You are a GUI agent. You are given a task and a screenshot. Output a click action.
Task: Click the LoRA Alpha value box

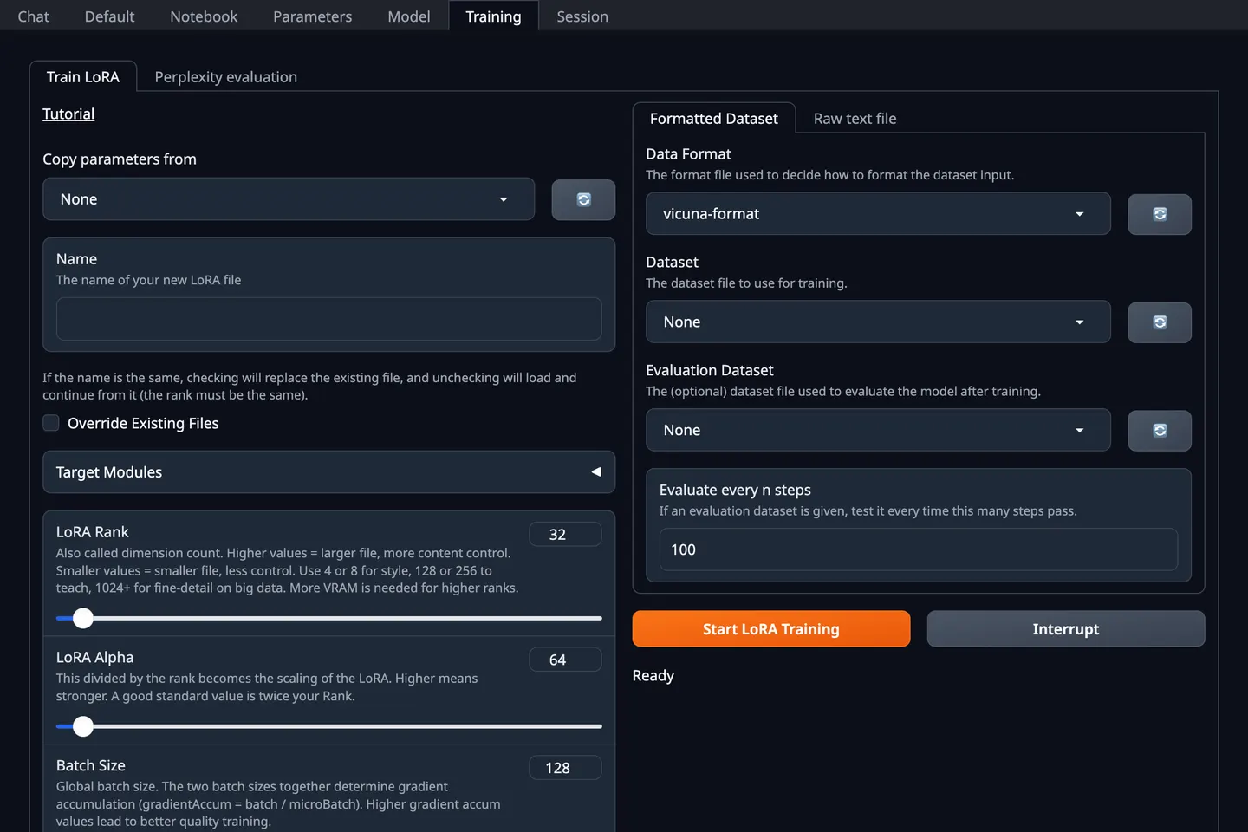pos(565,660)
